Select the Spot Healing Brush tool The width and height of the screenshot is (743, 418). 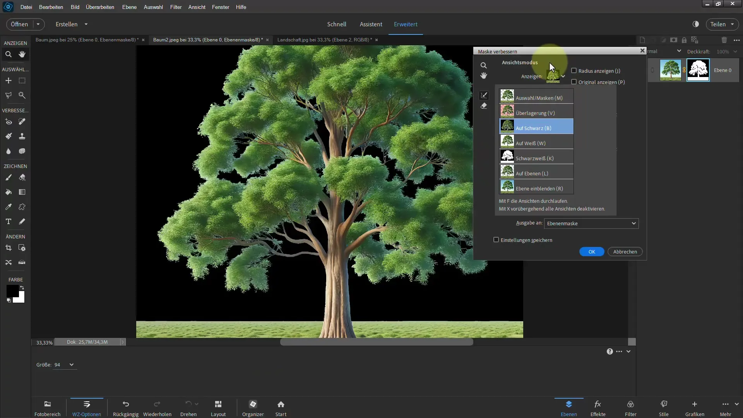(x=22, y=122)
